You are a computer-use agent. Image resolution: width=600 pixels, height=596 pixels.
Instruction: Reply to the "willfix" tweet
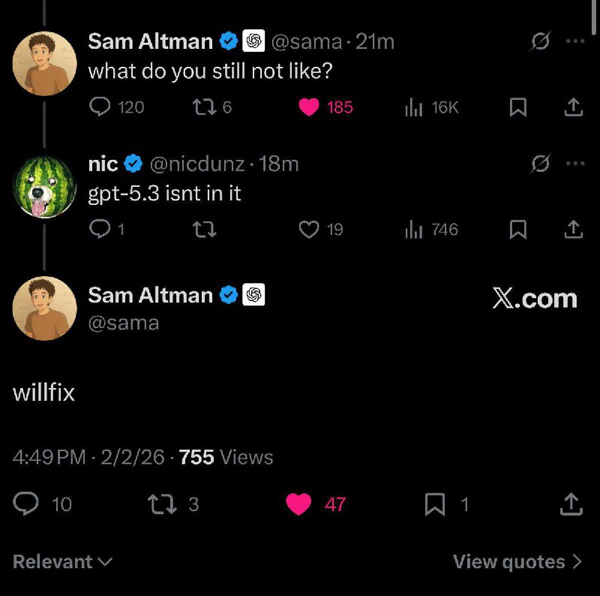click(27, 504)
